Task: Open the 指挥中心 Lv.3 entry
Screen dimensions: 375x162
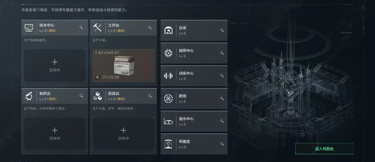Action: tap(194, 53)
